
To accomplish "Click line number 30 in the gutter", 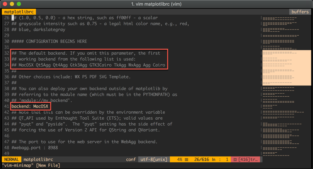I will (x=7, y=41).
